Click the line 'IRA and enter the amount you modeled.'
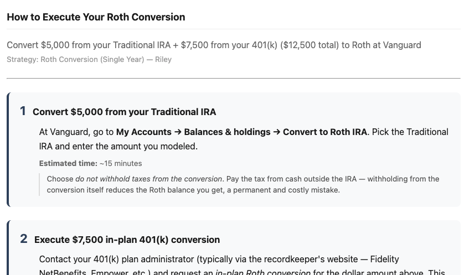The image size is (469, 275). tap(118, 146)
